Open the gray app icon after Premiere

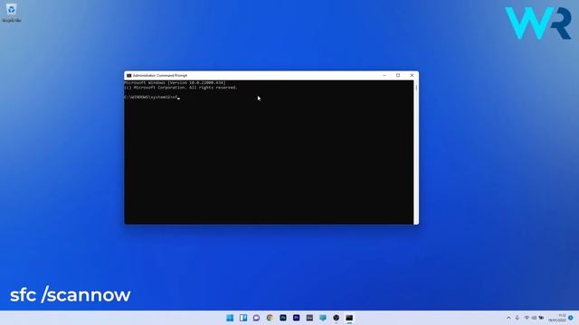click(x=309, y=318)
